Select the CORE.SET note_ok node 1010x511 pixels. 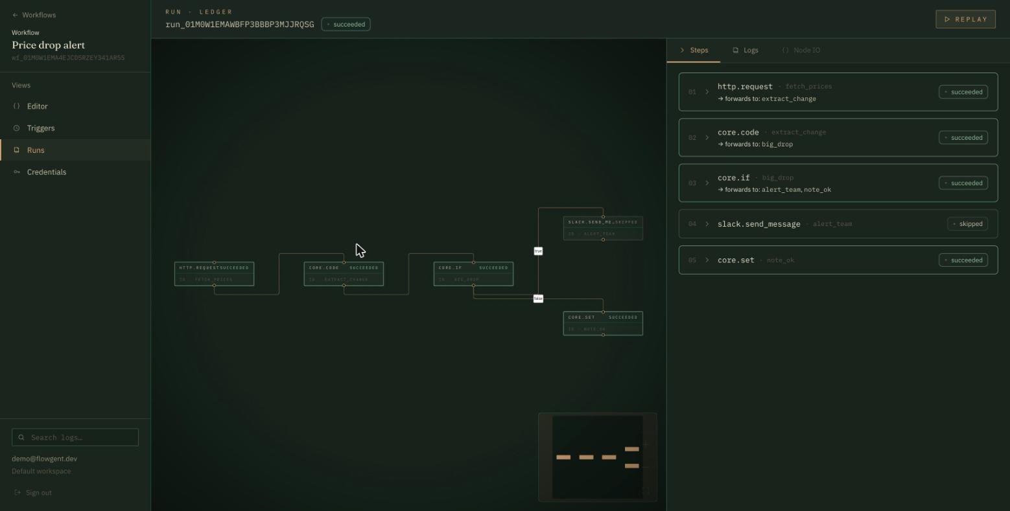click(603, 323)
